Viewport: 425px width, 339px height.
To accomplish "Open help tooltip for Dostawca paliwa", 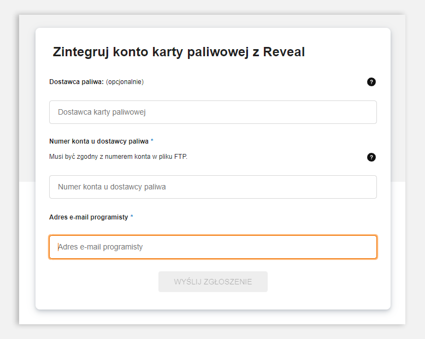I will click(x=371, y=82).
